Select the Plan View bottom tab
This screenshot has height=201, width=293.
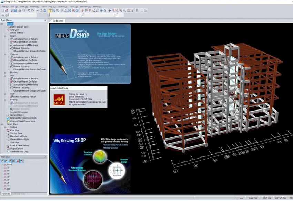(6, 194)
